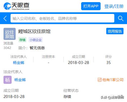The height and width of the screenshot is (102, 127).
Task: Click summary row date 2018-03-28 under 成立日期
Action: pos(78,62)
